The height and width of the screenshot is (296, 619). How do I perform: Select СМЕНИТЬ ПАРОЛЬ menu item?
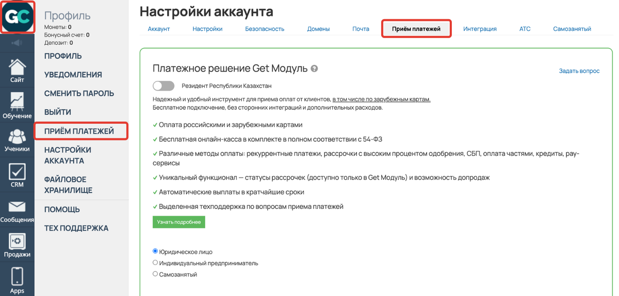click(79, 94)
